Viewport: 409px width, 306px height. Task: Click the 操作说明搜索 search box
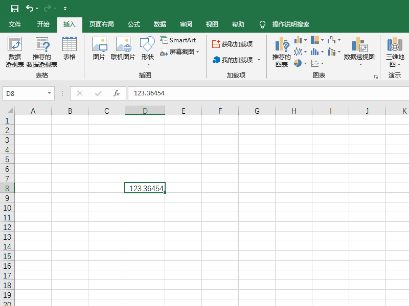(x=290, y=24)
